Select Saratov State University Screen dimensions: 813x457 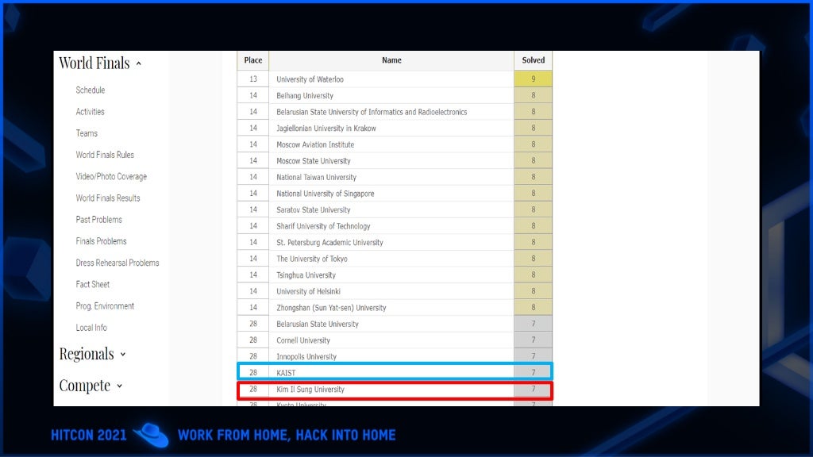(x=313, y=209)
